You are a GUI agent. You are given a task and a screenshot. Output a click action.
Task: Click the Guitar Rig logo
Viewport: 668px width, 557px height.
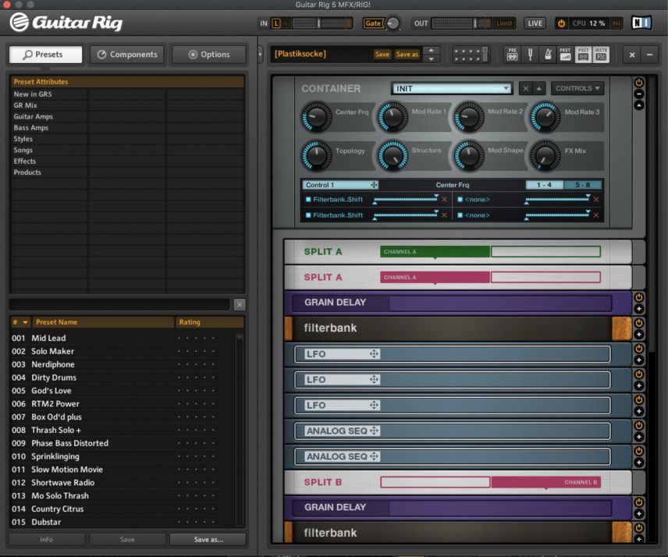tap(66, 22)
